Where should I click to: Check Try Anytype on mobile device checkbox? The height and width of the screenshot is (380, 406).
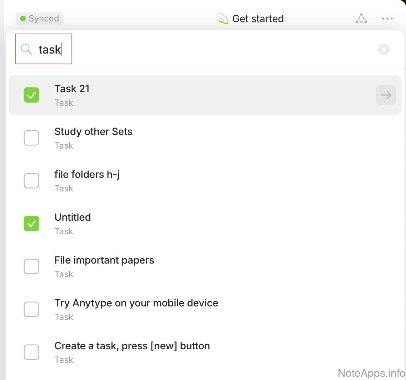(31, 309)
